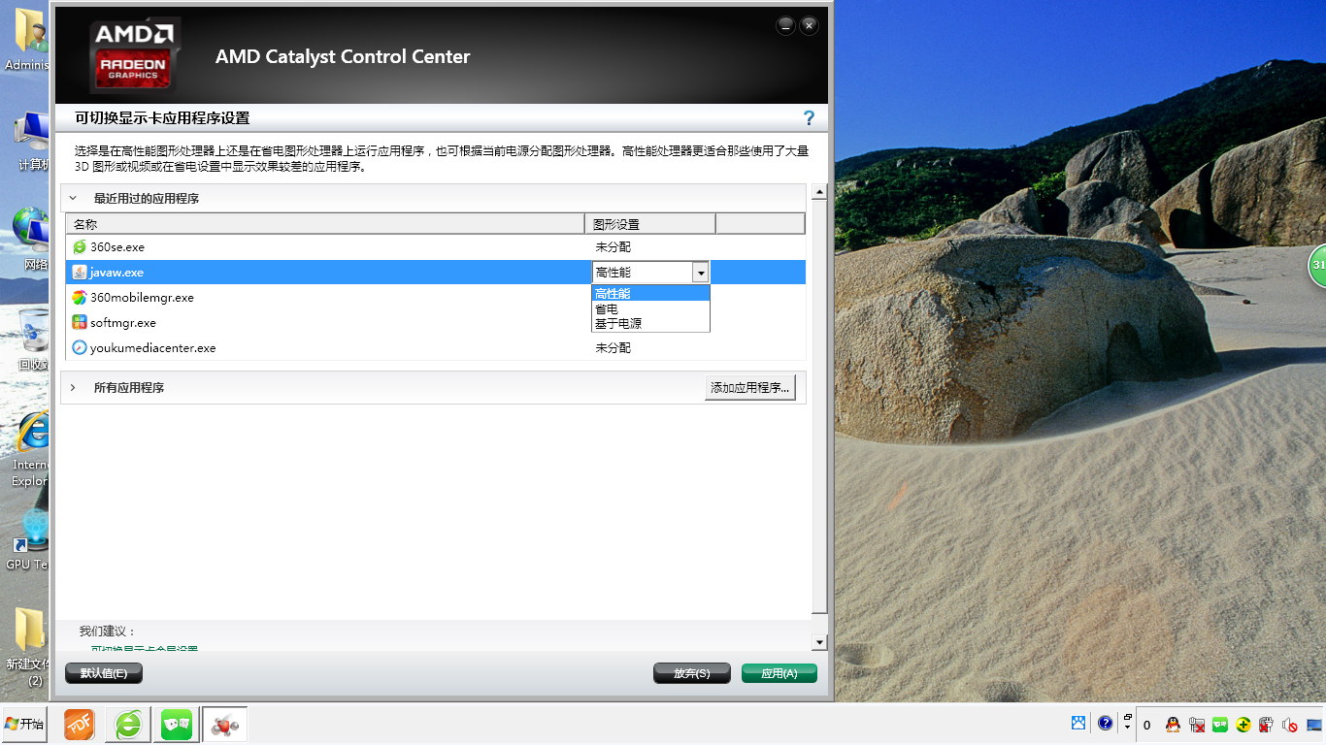
Task: Open the Internet Explorer desktop shortcut
Action: pos(31,448)
